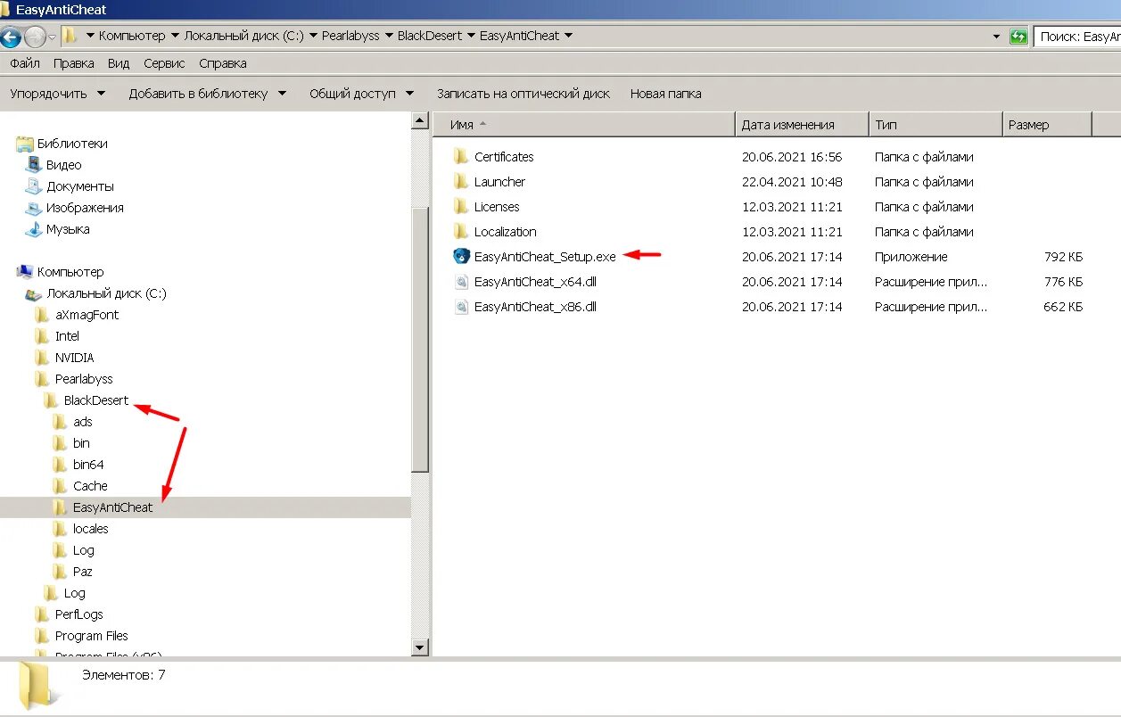Click the Локальный диск (C:) drive icon
Screen dimensions: 1121x717
pyautogui.click(x=34, y=293)
